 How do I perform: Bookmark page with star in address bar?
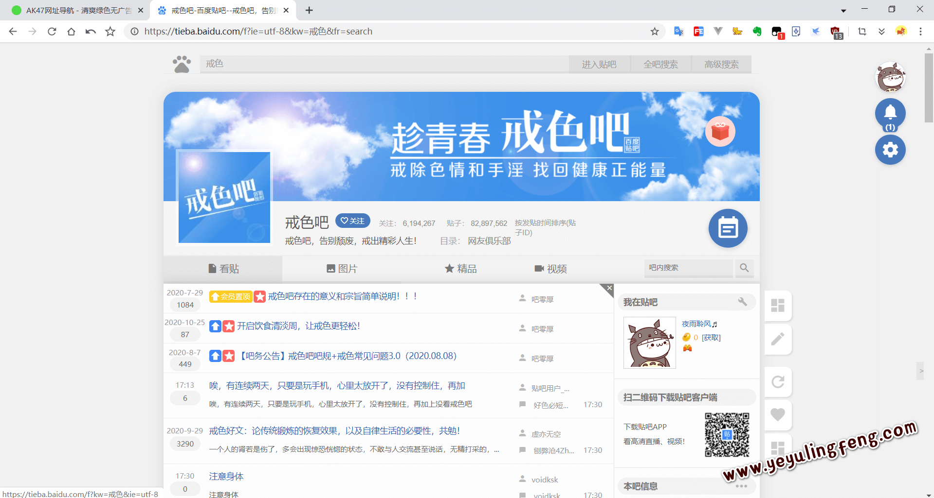(x=655, y=32)
